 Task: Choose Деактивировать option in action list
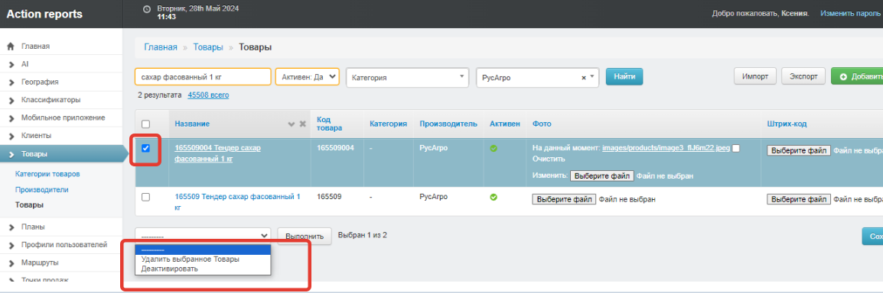[x=203, y=269]
